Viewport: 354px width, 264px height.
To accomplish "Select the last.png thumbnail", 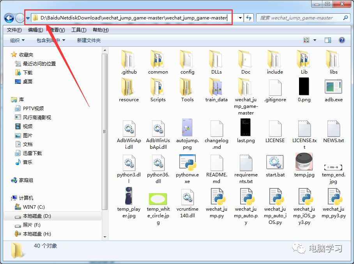I will (246, 127).
